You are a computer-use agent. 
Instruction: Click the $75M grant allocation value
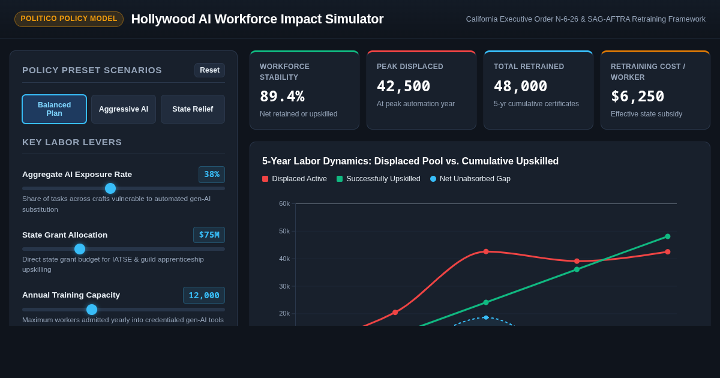(x=209, y=235)
